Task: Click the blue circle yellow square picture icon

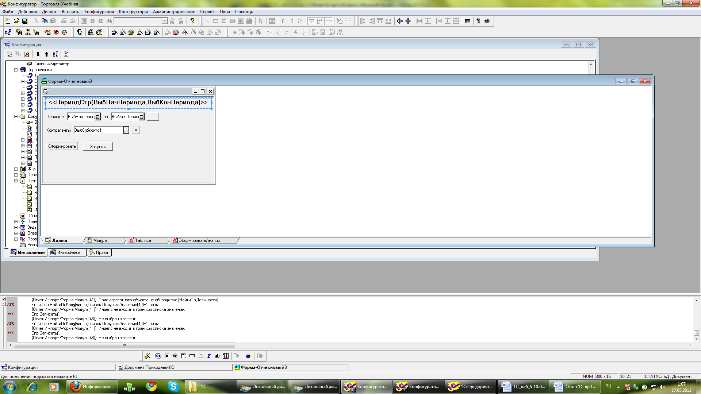Action: coord(248,356)
